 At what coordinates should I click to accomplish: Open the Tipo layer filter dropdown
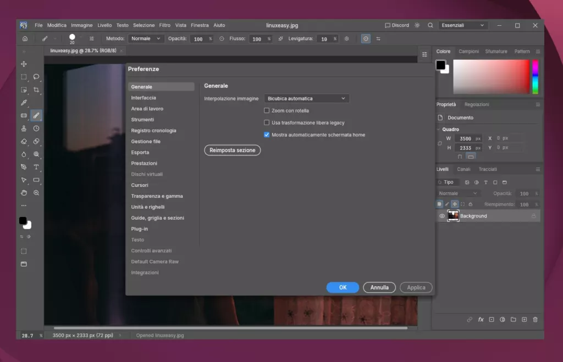[x=447, y=182]
